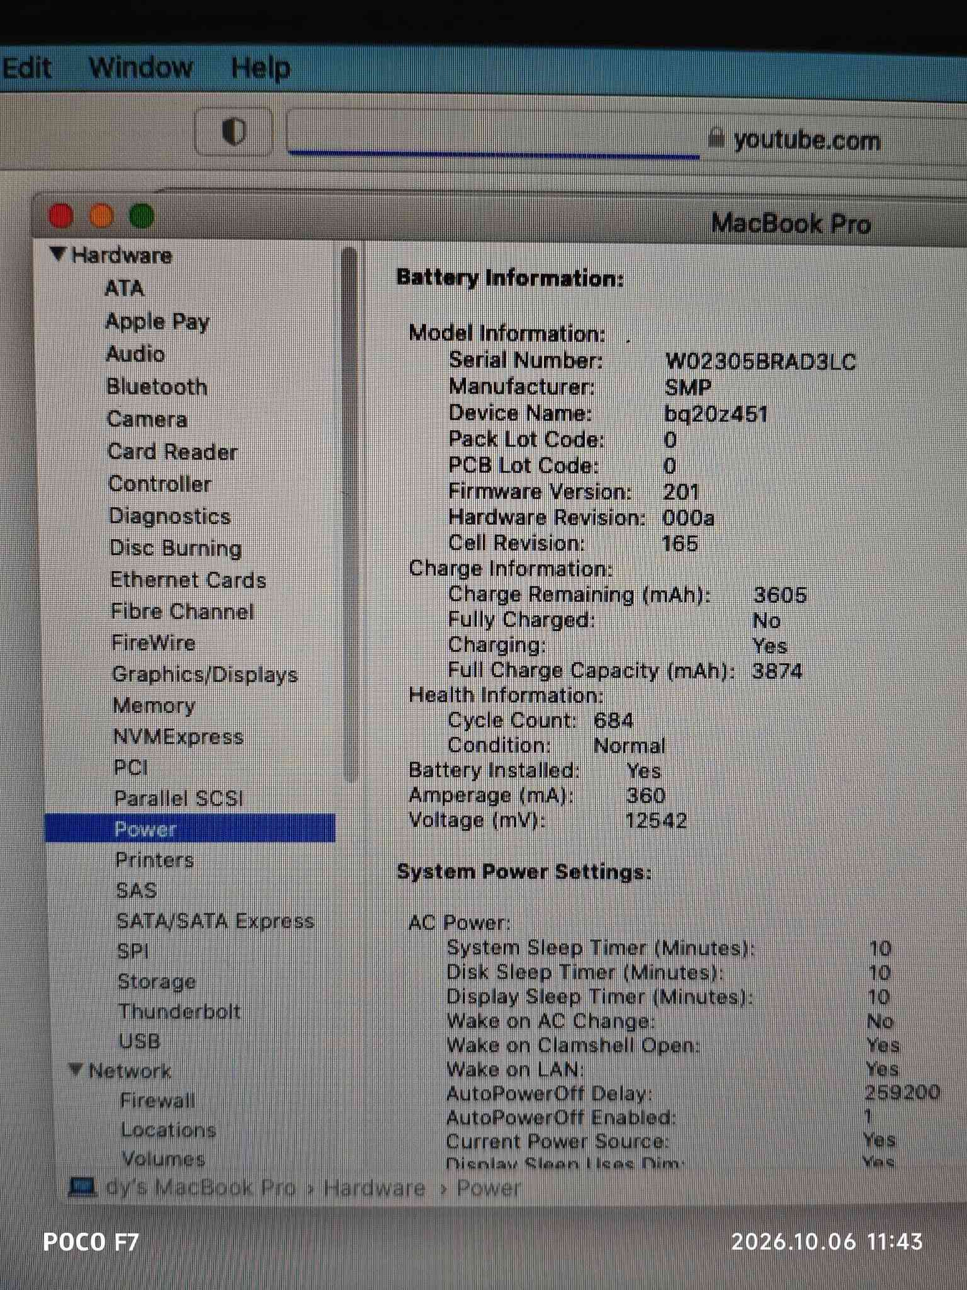
Task: Select Storage in the sidebar
Action: [x=157, y=981]
